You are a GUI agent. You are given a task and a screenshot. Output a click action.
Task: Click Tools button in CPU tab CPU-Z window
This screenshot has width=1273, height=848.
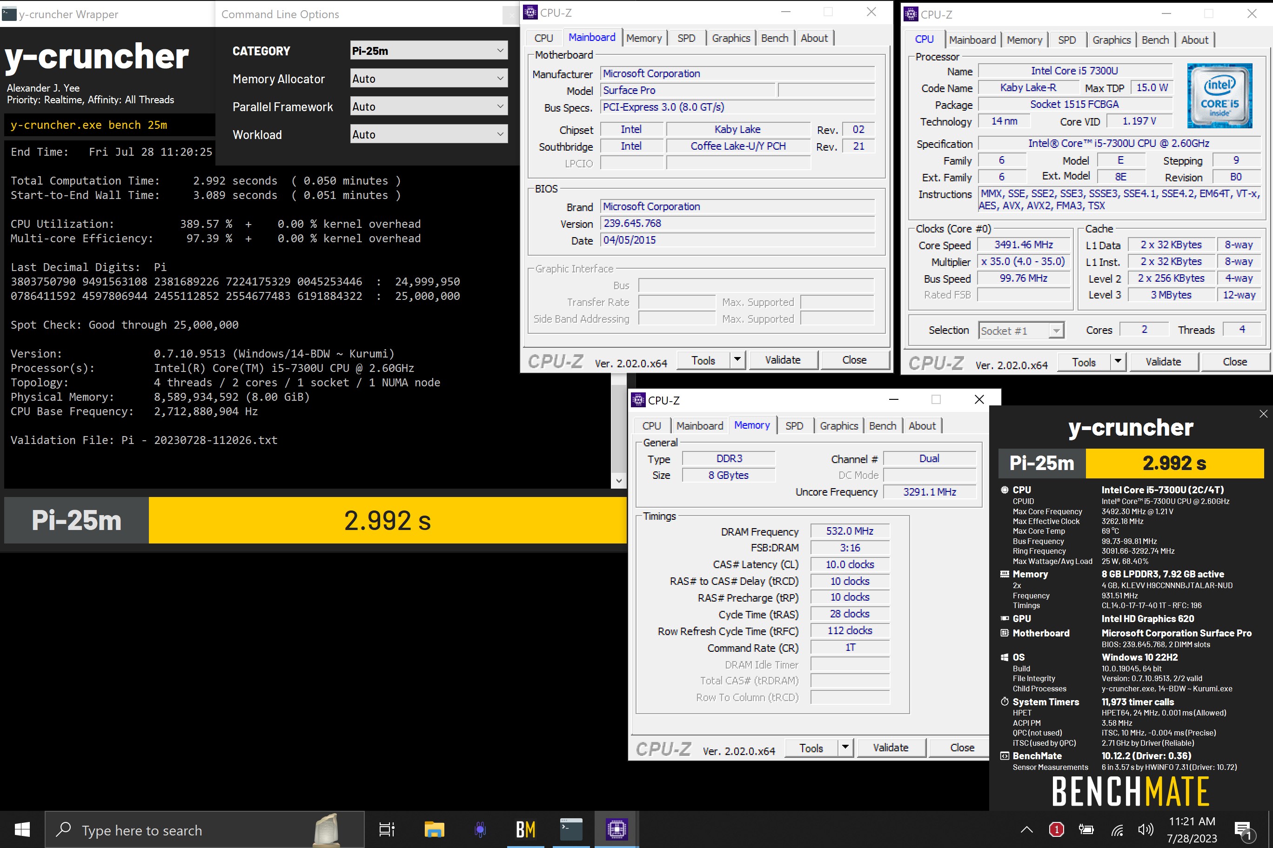[1084, 362]
